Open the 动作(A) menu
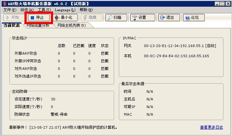Viewport: 232px width, 136px height. click(x=27, y=10)
